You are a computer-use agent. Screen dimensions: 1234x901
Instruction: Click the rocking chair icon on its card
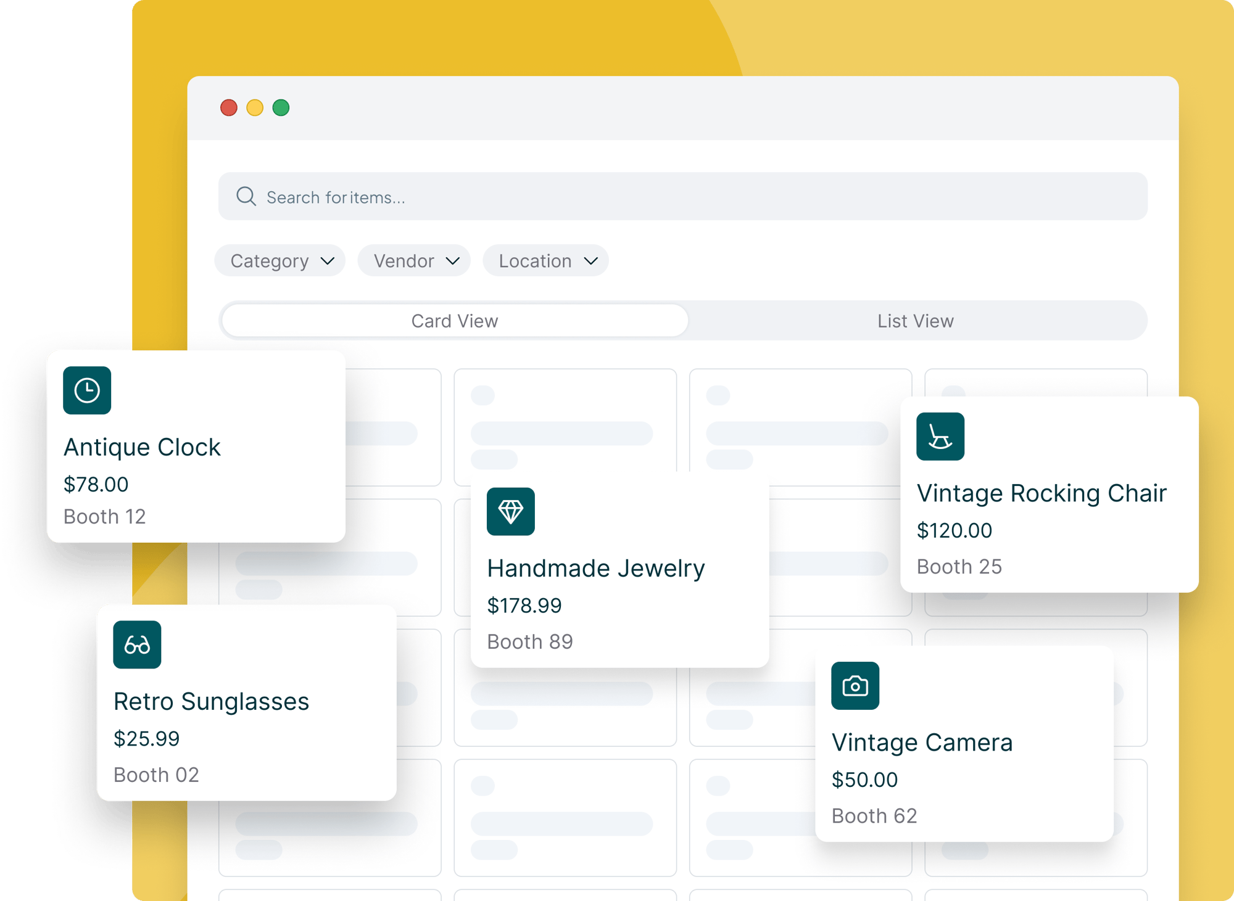[x=940, y=437]
